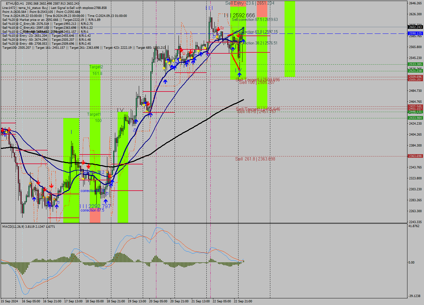This screenshot has height=305, width=424.
Task: Click the red down arrow above 17 Sep candles
Action: [83, 162]
